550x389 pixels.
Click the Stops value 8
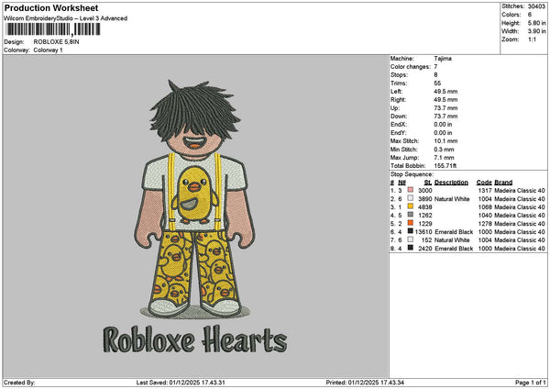435,75
